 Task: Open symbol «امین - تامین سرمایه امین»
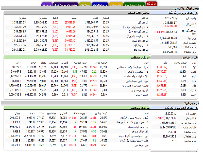click(137, 81)
